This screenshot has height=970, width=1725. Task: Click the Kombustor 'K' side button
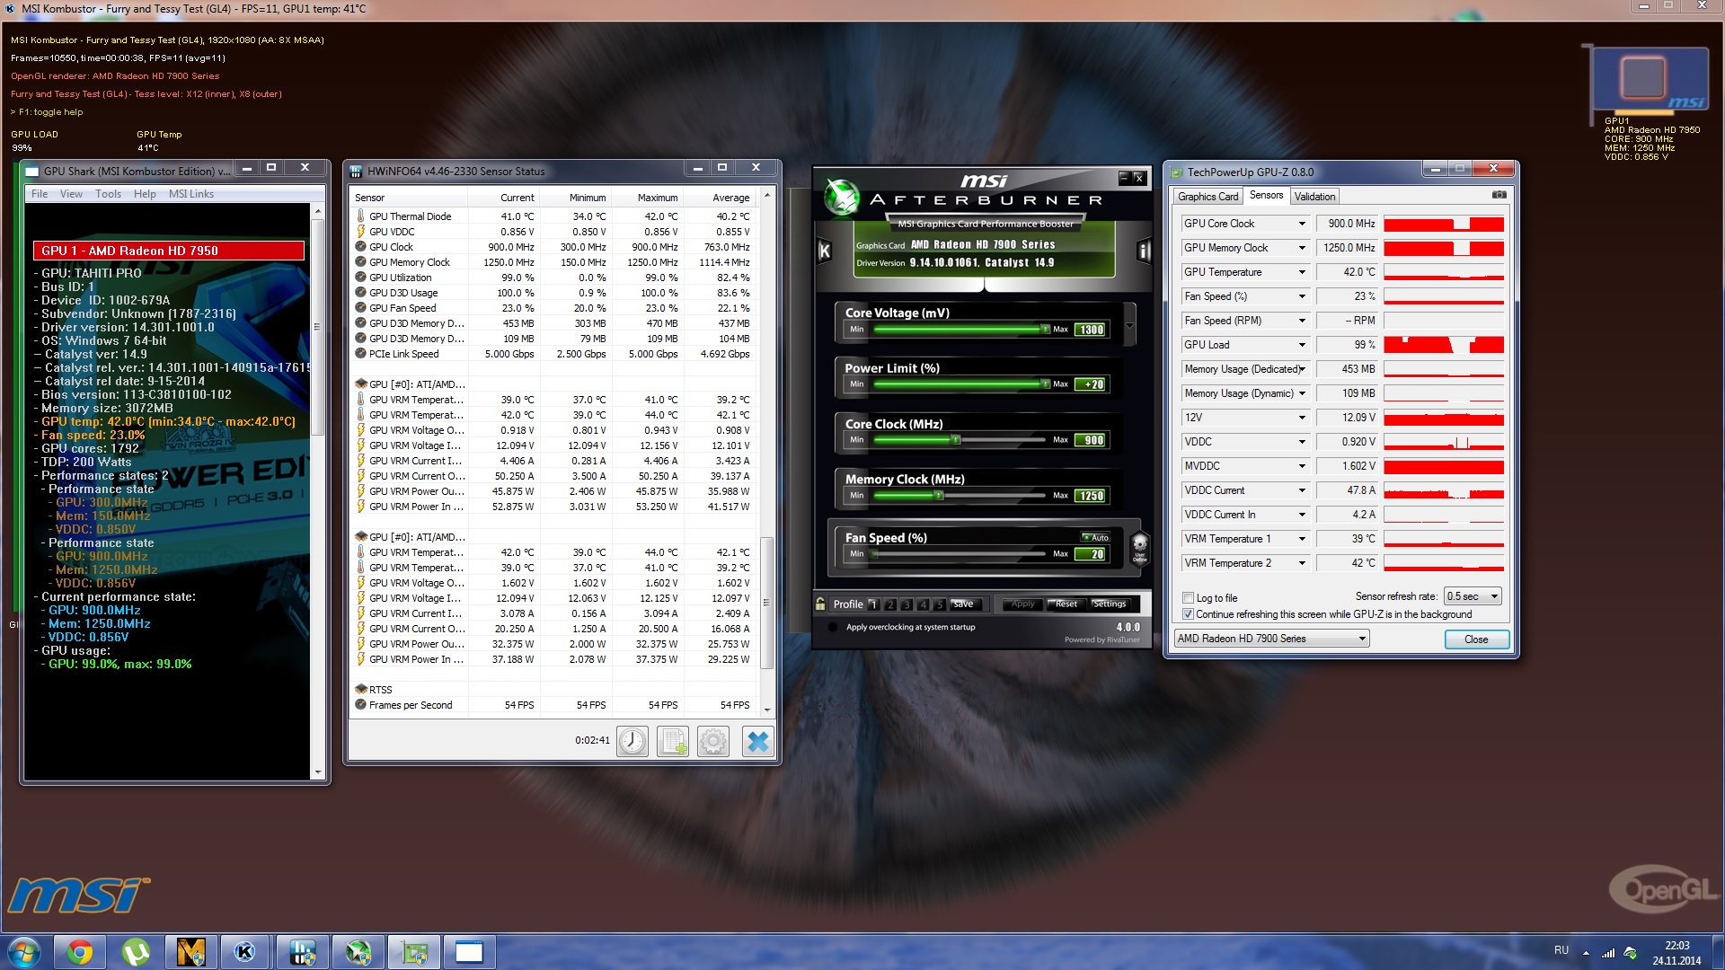pos(824,251)
